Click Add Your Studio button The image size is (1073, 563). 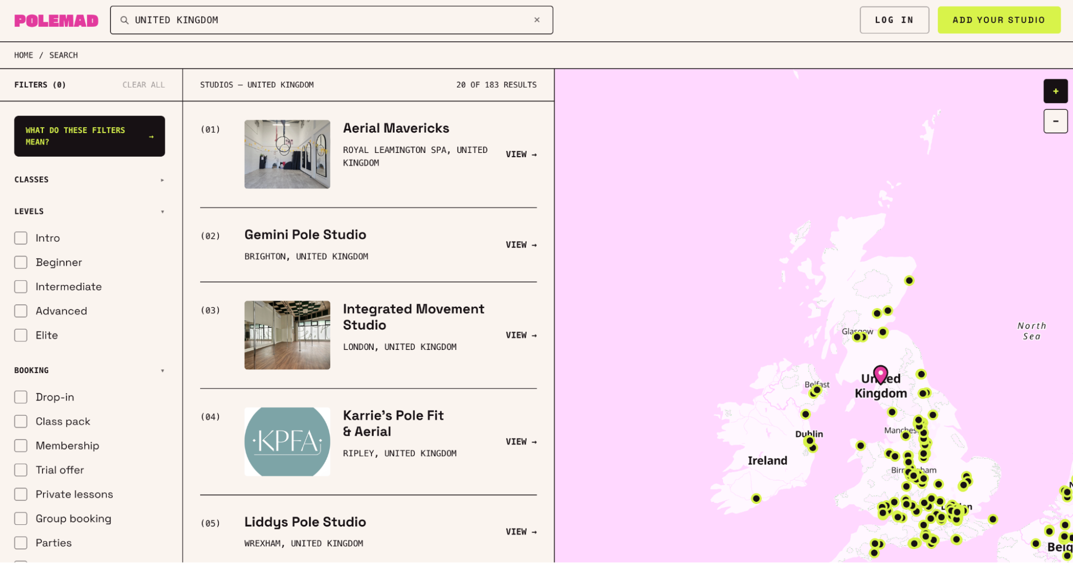point(998,20)
